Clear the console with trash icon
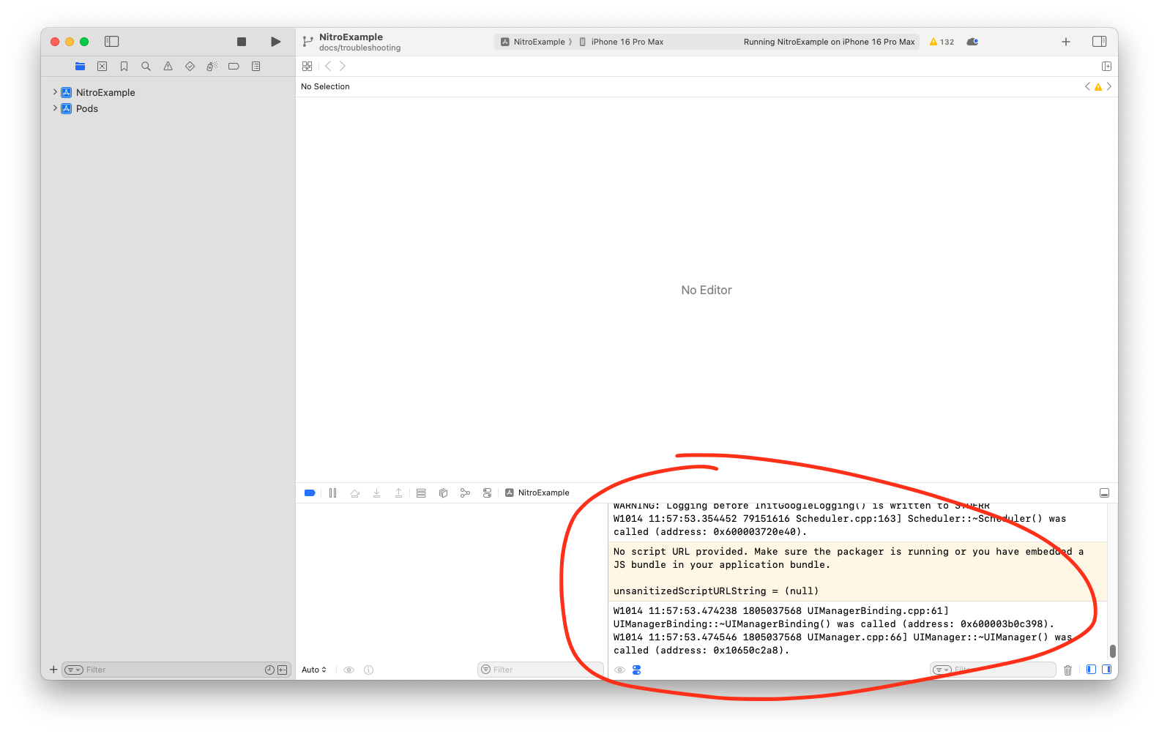This screenshot has height=734, width=1159. tap(1067, 670)
